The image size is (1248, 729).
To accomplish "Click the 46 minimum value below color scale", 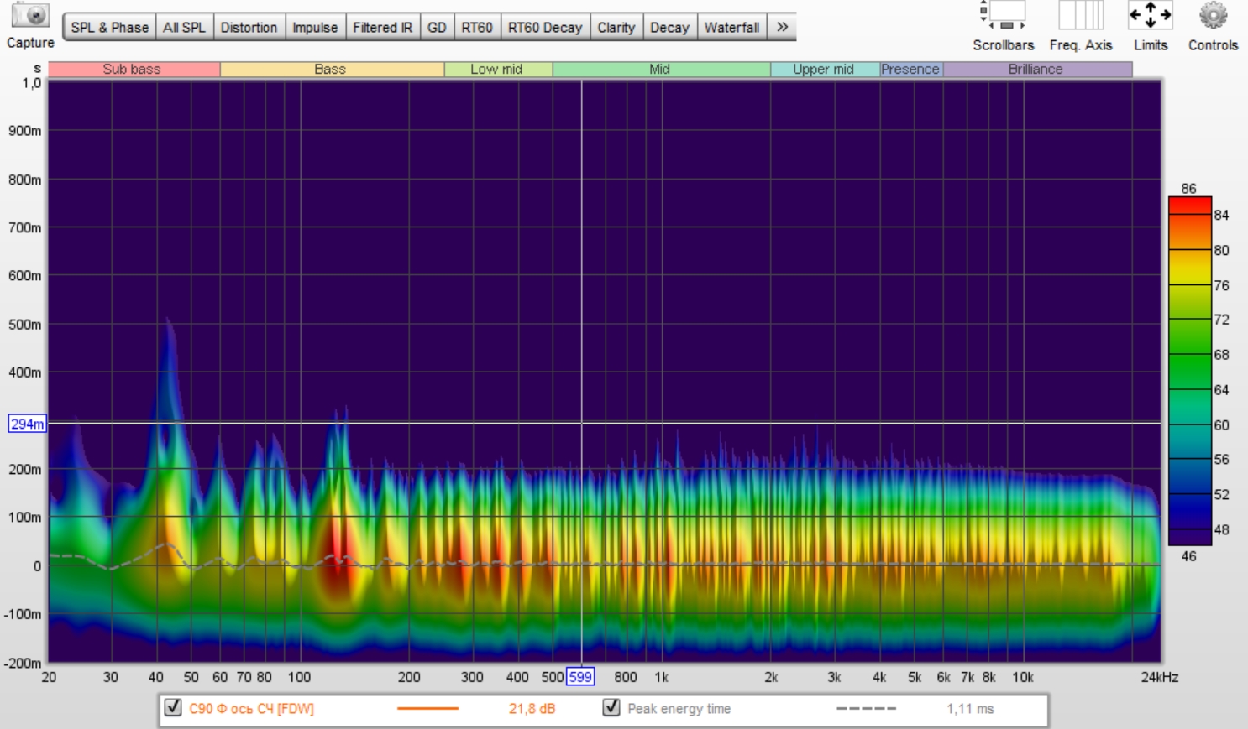I will tap(1188, 555).
